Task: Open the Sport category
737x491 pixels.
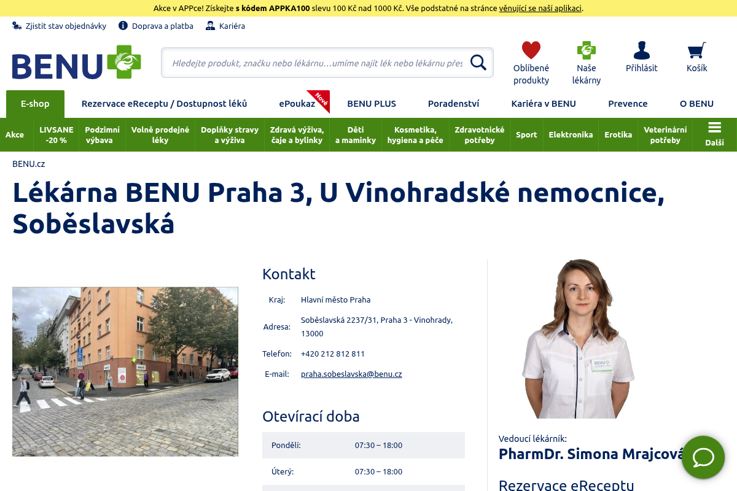Action: pyautogui.click(x=526, y=134)
